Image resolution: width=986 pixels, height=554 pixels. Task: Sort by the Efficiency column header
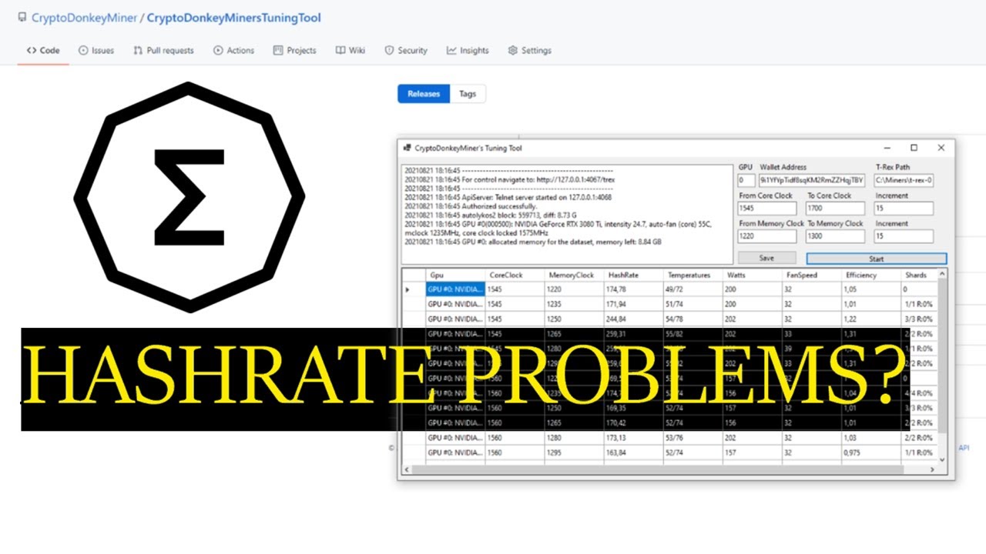tap(870, 275)
